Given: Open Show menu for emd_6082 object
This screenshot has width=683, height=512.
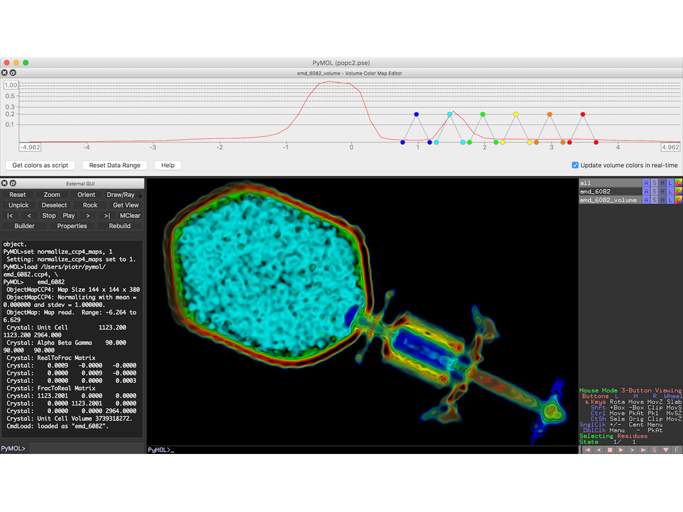Looking at the screenshot, I should [x=654, y=192].
